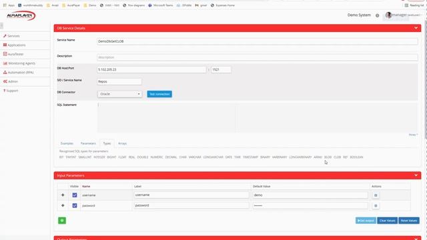The image size is (427, 240).
Task: Click the Test connection button
Action: [159, 94]
